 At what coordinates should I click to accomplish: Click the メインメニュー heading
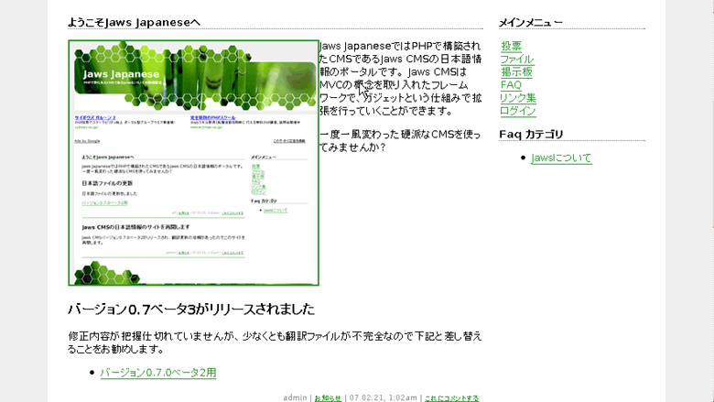(x=531, y=22)
